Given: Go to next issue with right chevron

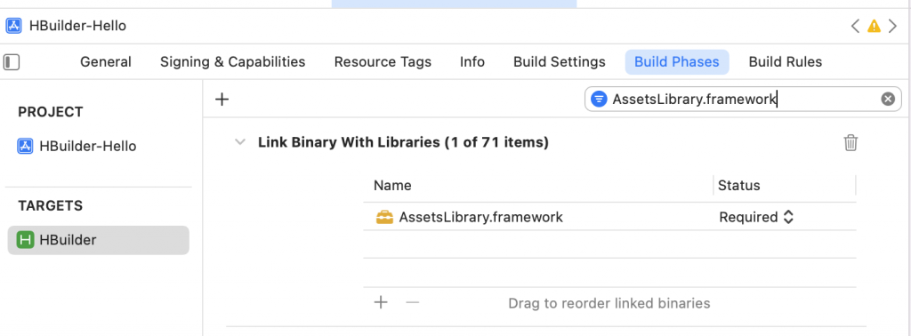Looking at the screenshot, I should point(893,26).
